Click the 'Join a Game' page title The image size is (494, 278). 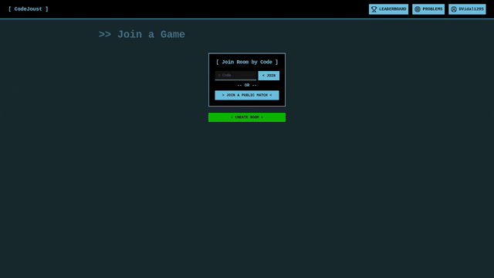pyautogui.click(x=142, y=34)
